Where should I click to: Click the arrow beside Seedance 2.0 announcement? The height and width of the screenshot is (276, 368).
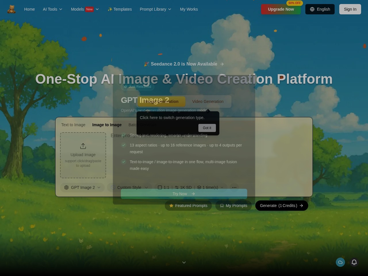tap(222, 64)
